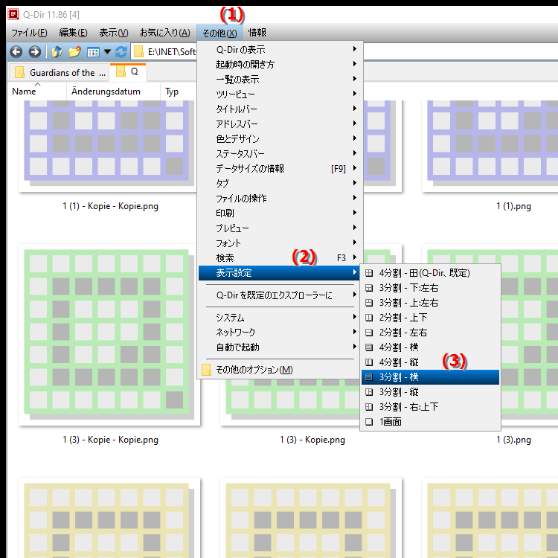Screen dimensions: 558x558
Task: Select Q-Dir を既定のエクスプローラーに entry
Action: pyautogui.click(x=280, y=295)
